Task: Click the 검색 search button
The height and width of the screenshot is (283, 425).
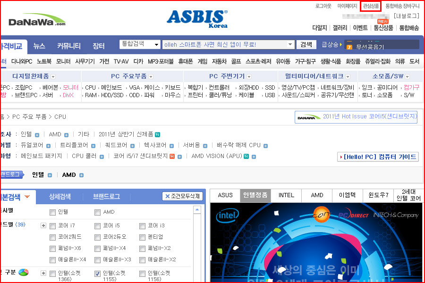Action: pos(306,44)
